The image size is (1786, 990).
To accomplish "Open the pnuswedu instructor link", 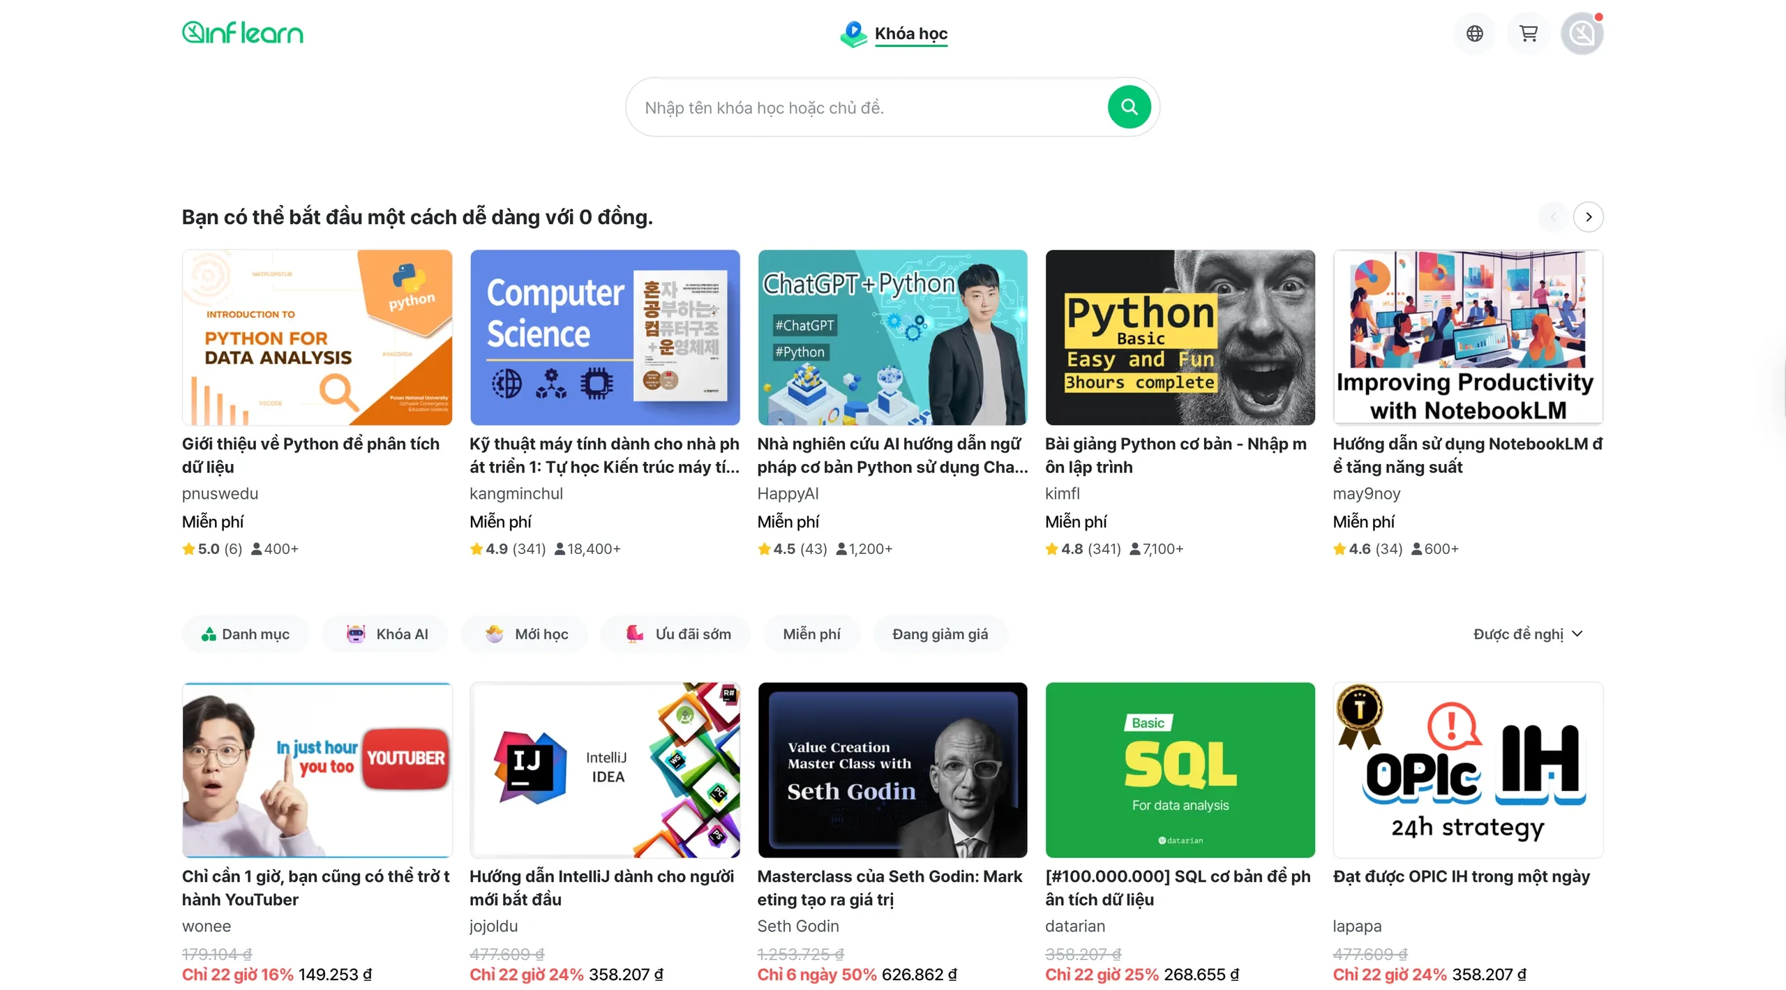I will 220,493.
